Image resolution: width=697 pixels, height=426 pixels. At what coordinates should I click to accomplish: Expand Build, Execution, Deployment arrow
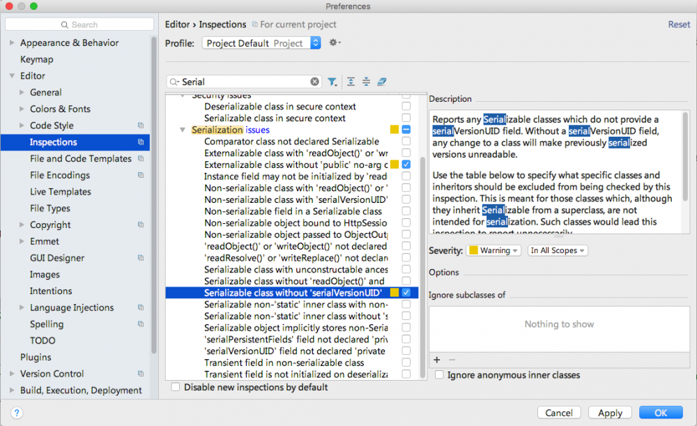(12, 390)
